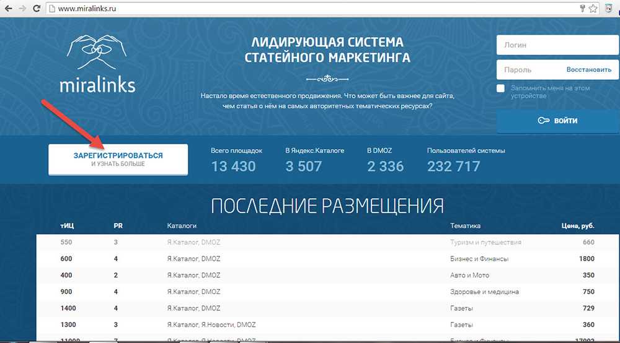Click the miralinks logo
620x343 pixels.
click(97, 64)
